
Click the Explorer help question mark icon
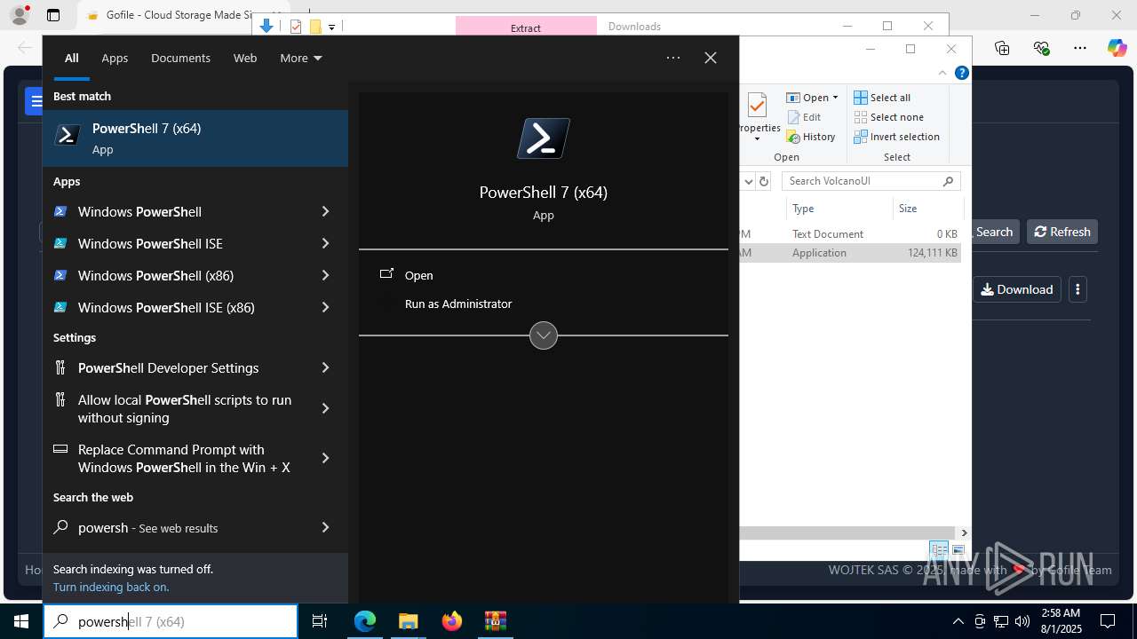tap(961, 73)
